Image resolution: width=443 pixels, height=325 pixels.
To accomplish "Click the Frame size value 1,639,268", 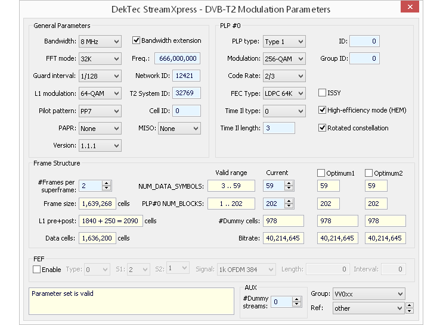I will click(x=97, y=204).
